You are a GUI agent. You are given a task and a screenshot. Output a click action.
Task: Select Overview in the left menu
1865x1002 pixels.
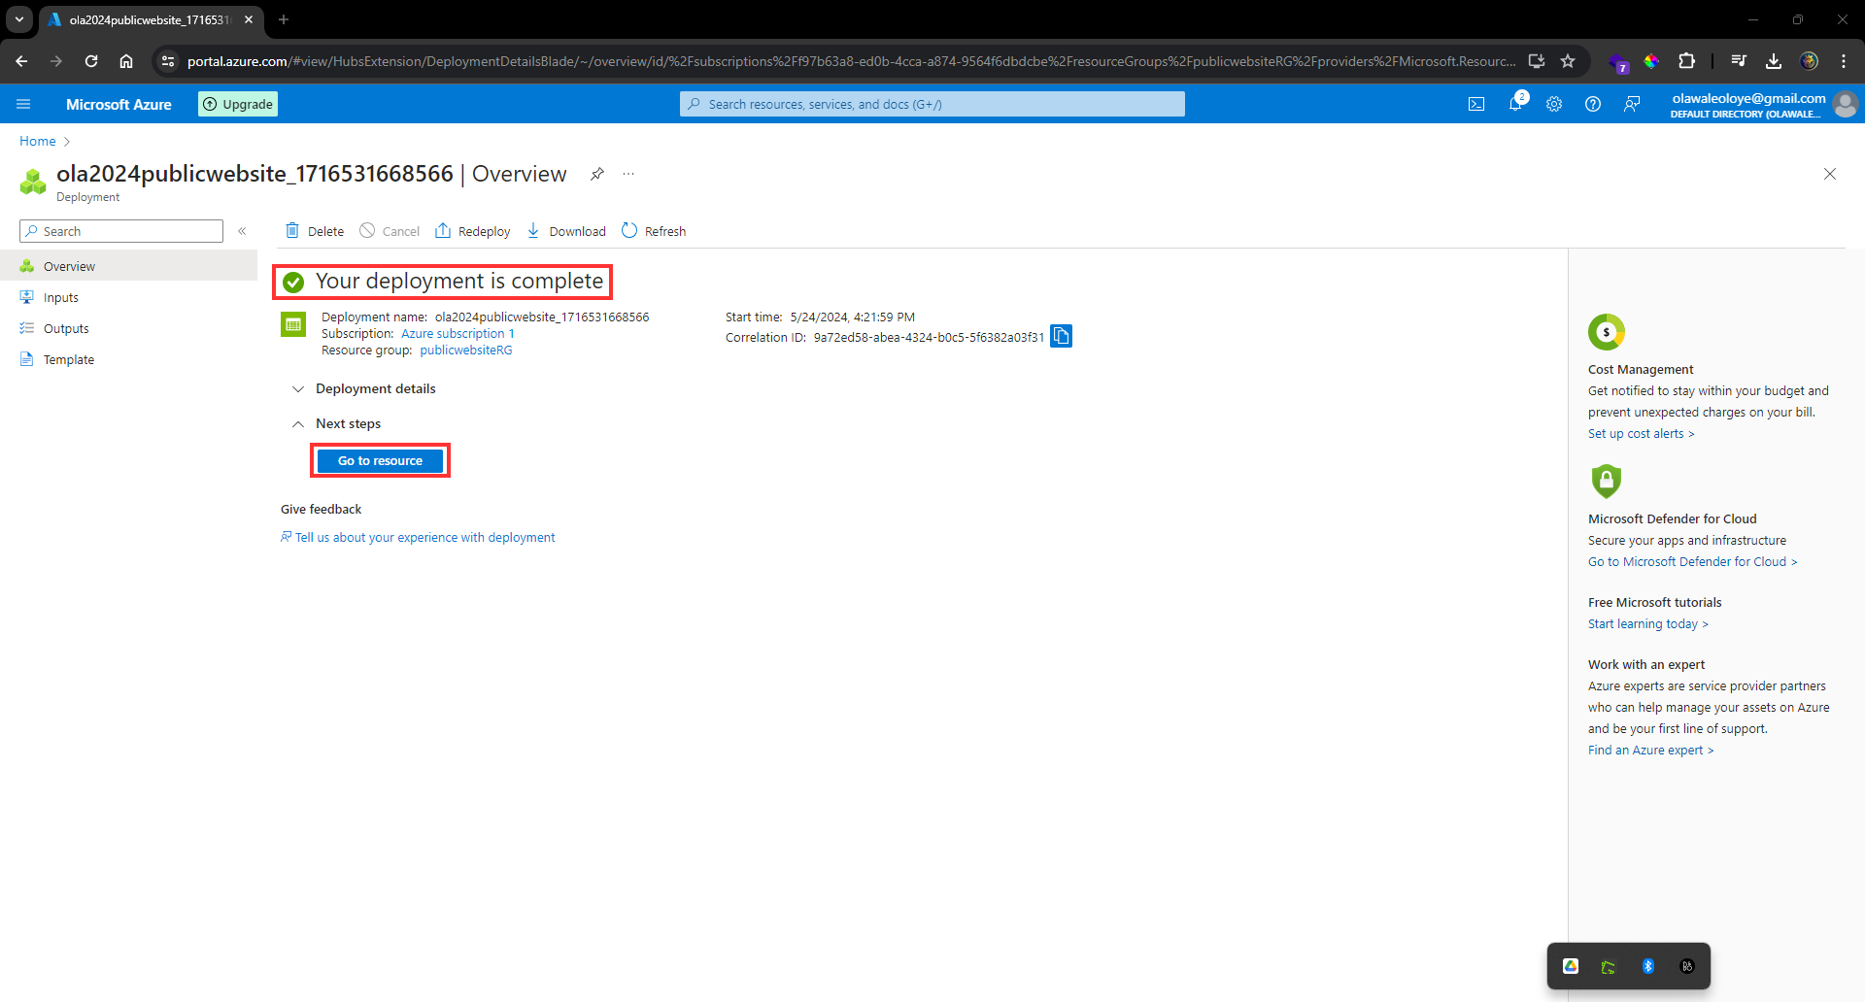(128, 266)
